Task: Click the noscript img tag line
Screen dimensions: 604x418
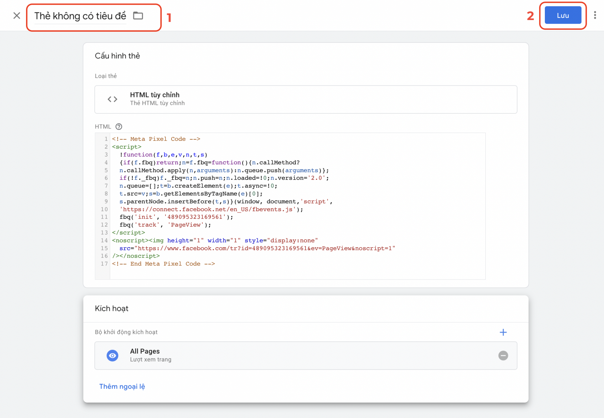Action: point(215,241)
